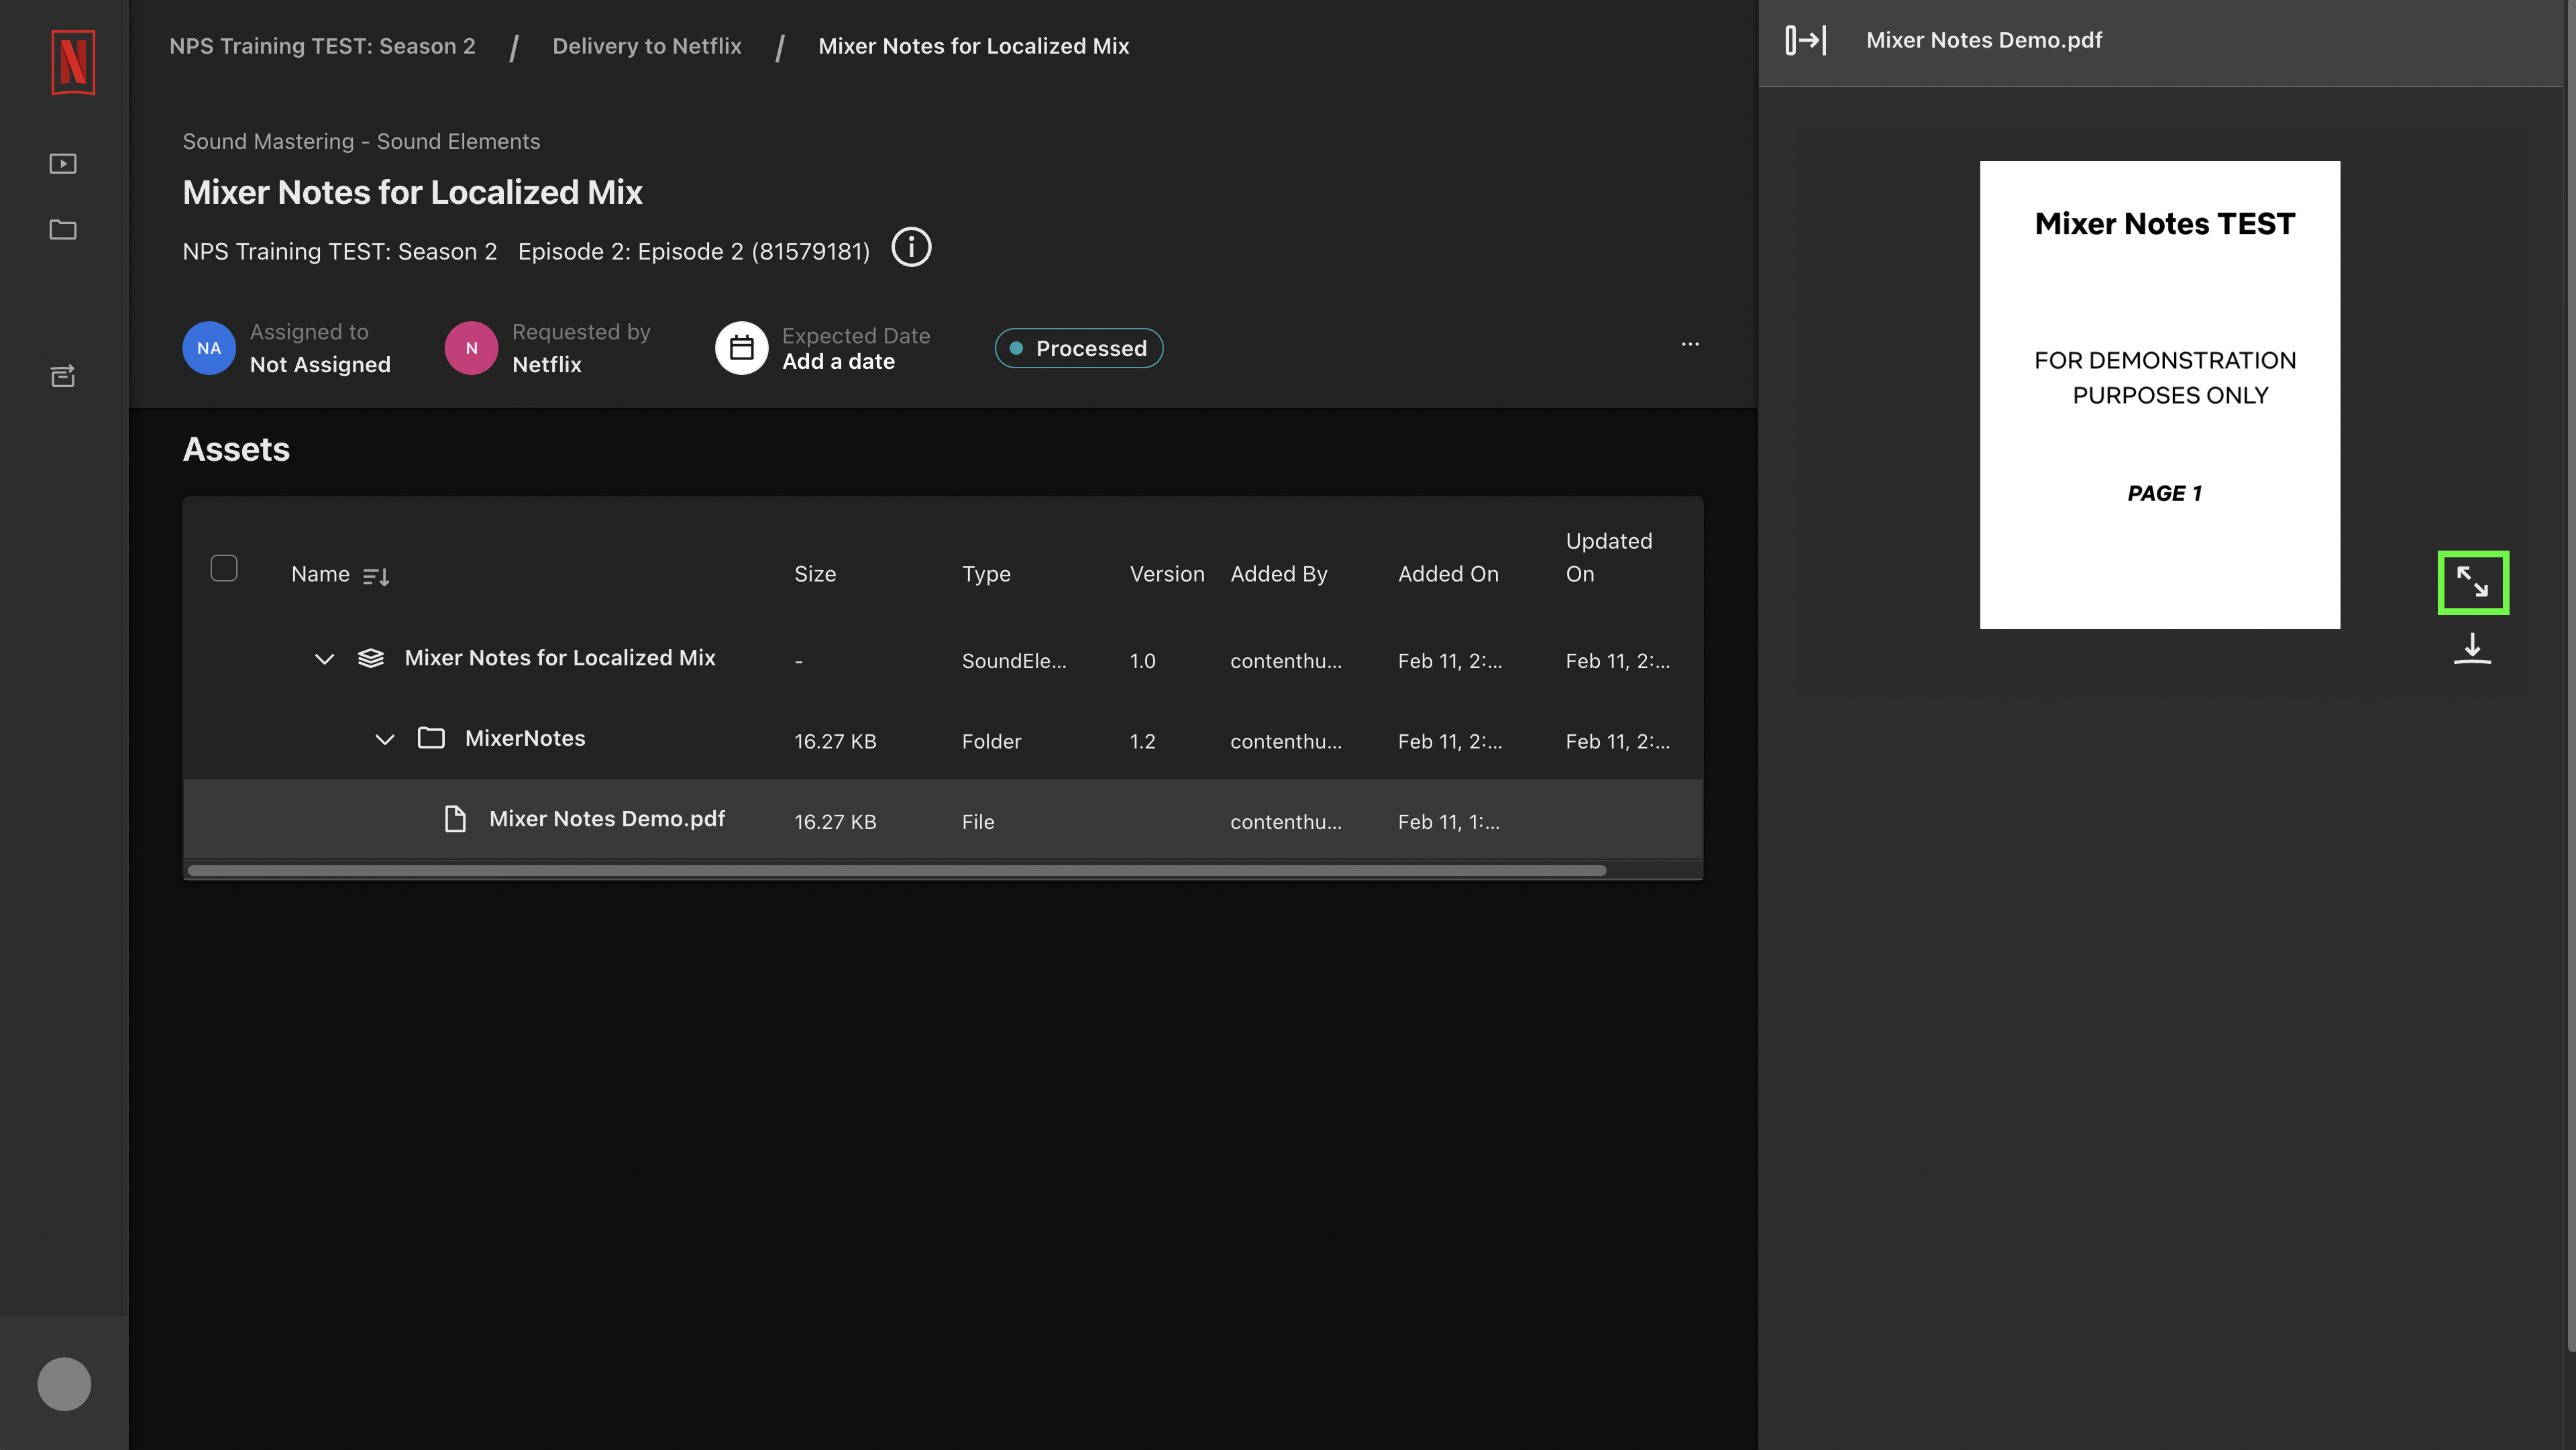Go to Delivery to Netflix breadcrumb
Image resolution: width=2576 pixels, height=1450 pixels.
[x=647, y=46]
